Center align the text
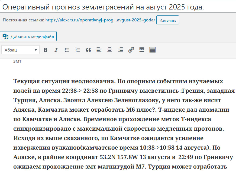236x171 pixels. click(110, 50)
